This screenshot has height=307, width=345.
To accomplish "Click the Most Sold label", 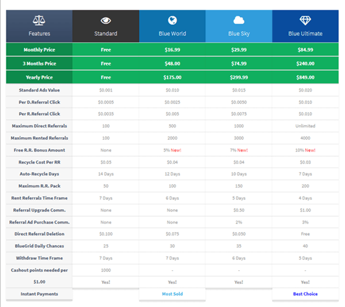I will tap(172, 294).
